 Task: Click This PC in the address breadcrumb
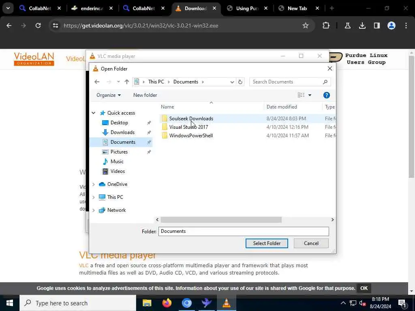[x=156, y=82]
